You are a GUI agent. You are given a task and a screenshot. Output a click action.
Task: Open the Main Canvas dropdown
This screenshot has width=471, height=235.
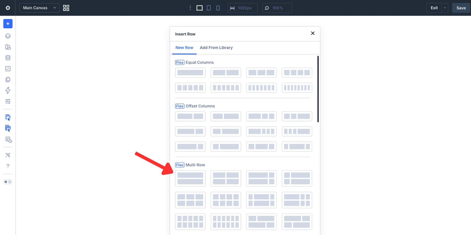click(x=40, y=8)
